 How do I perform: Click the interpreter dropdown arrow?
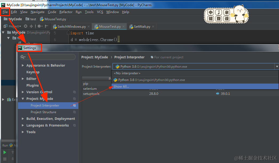[277, 67]
